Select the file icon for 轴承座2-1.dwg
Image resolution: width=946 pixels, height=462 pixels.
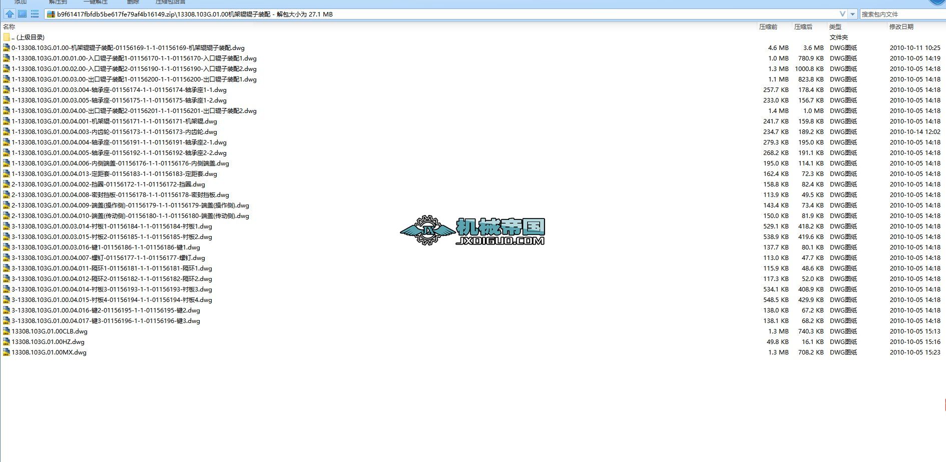pos(6,142)
